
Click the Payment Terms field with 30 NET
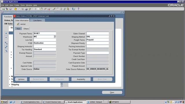coord(45,34)
